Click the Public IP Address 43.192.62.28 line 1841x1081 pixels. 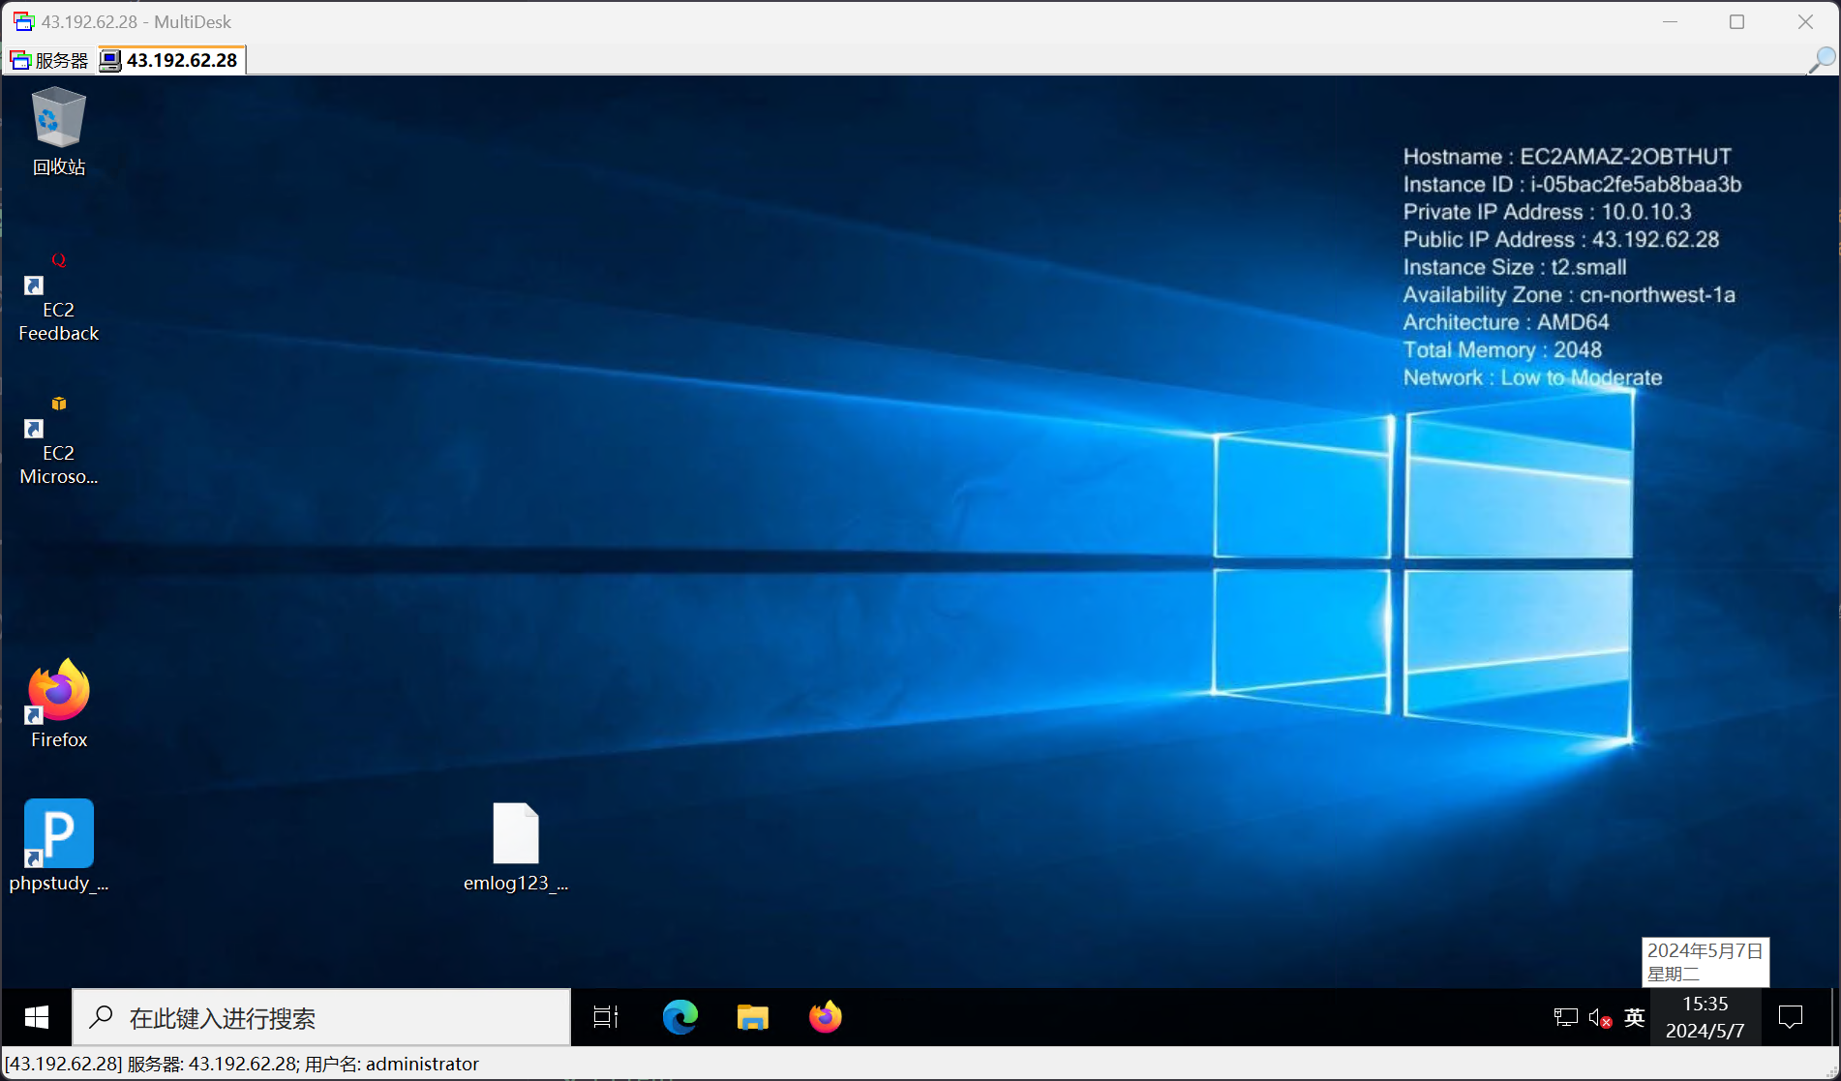coord(1561,239)
